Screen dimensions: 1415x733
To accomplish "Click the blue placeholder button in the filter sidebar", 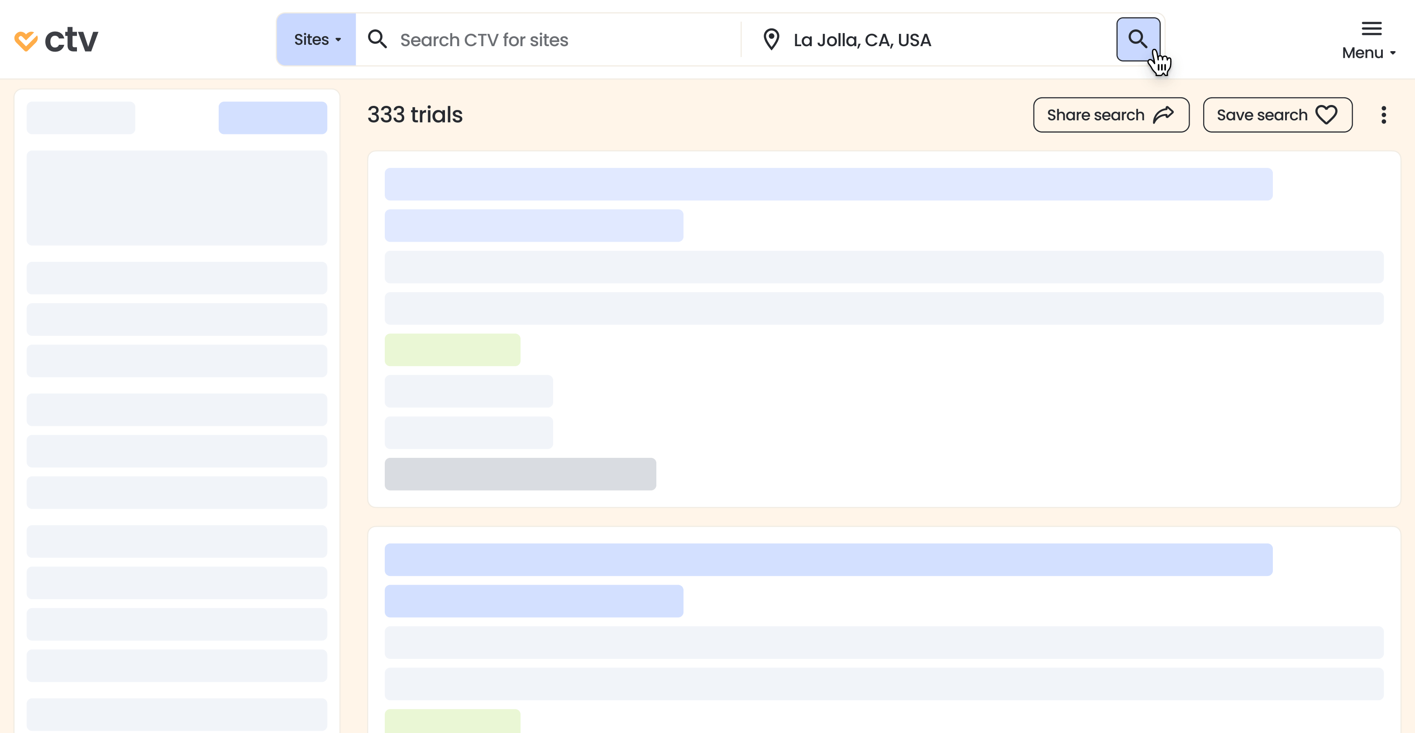I will click(272, 118).
